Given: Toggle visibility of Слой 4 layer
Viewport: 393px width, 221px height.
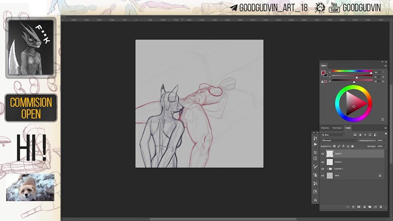Looking at the screenshot, I should (323, 162).
